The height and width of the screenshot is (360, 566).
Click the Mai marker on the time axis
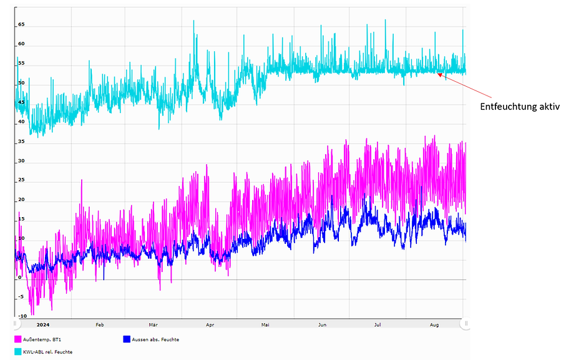[265, 324]
